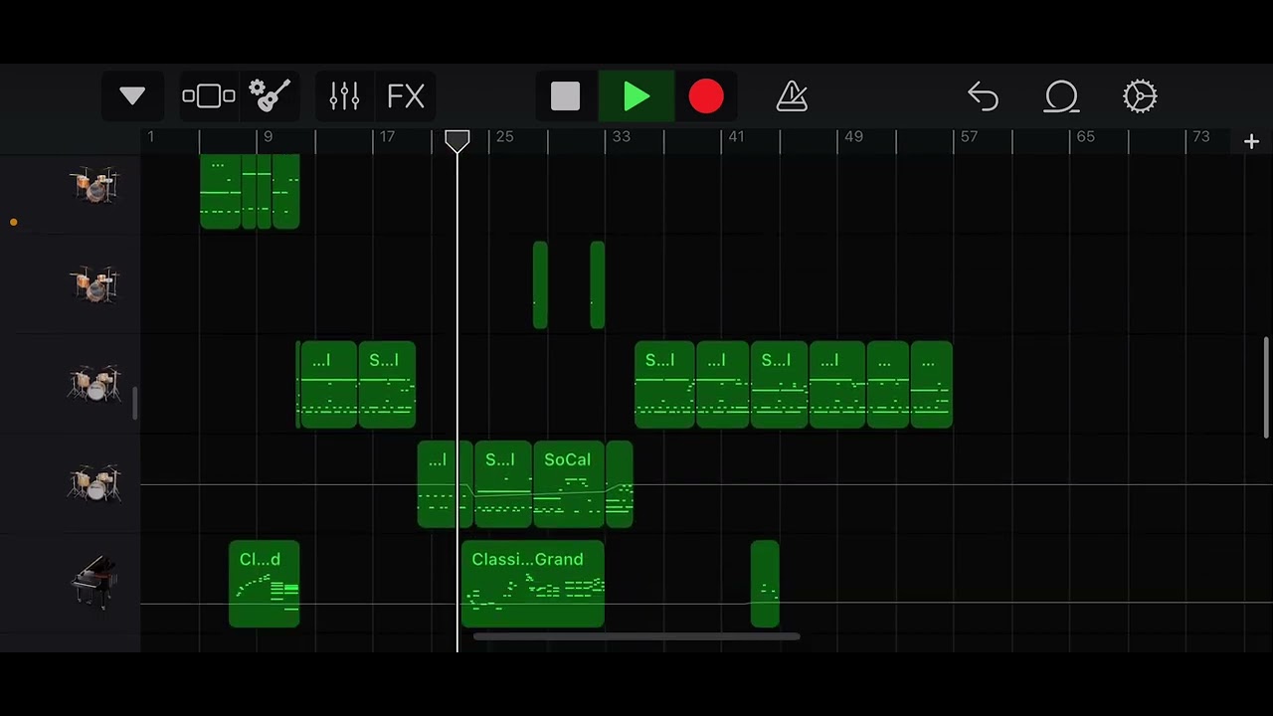Screen dimensions: 1273x716
Task: Select the third drum kit track icon
Action: coord(94,384)
